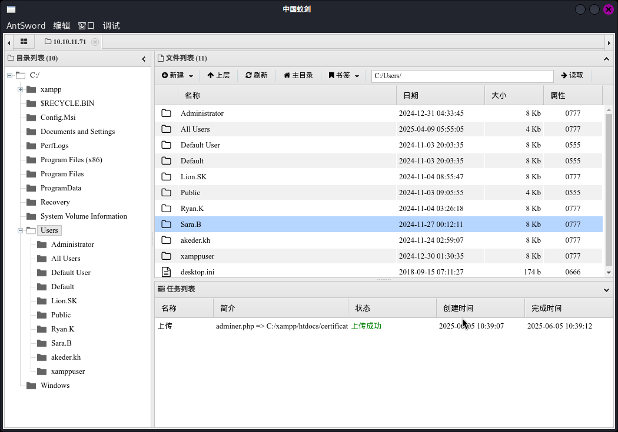Sort files by 日期 column header
Image resolution: width=618 pixels, height=432 pixels.
click(440, 95)
